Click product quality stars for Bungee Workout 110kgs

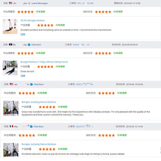point(45,67)
